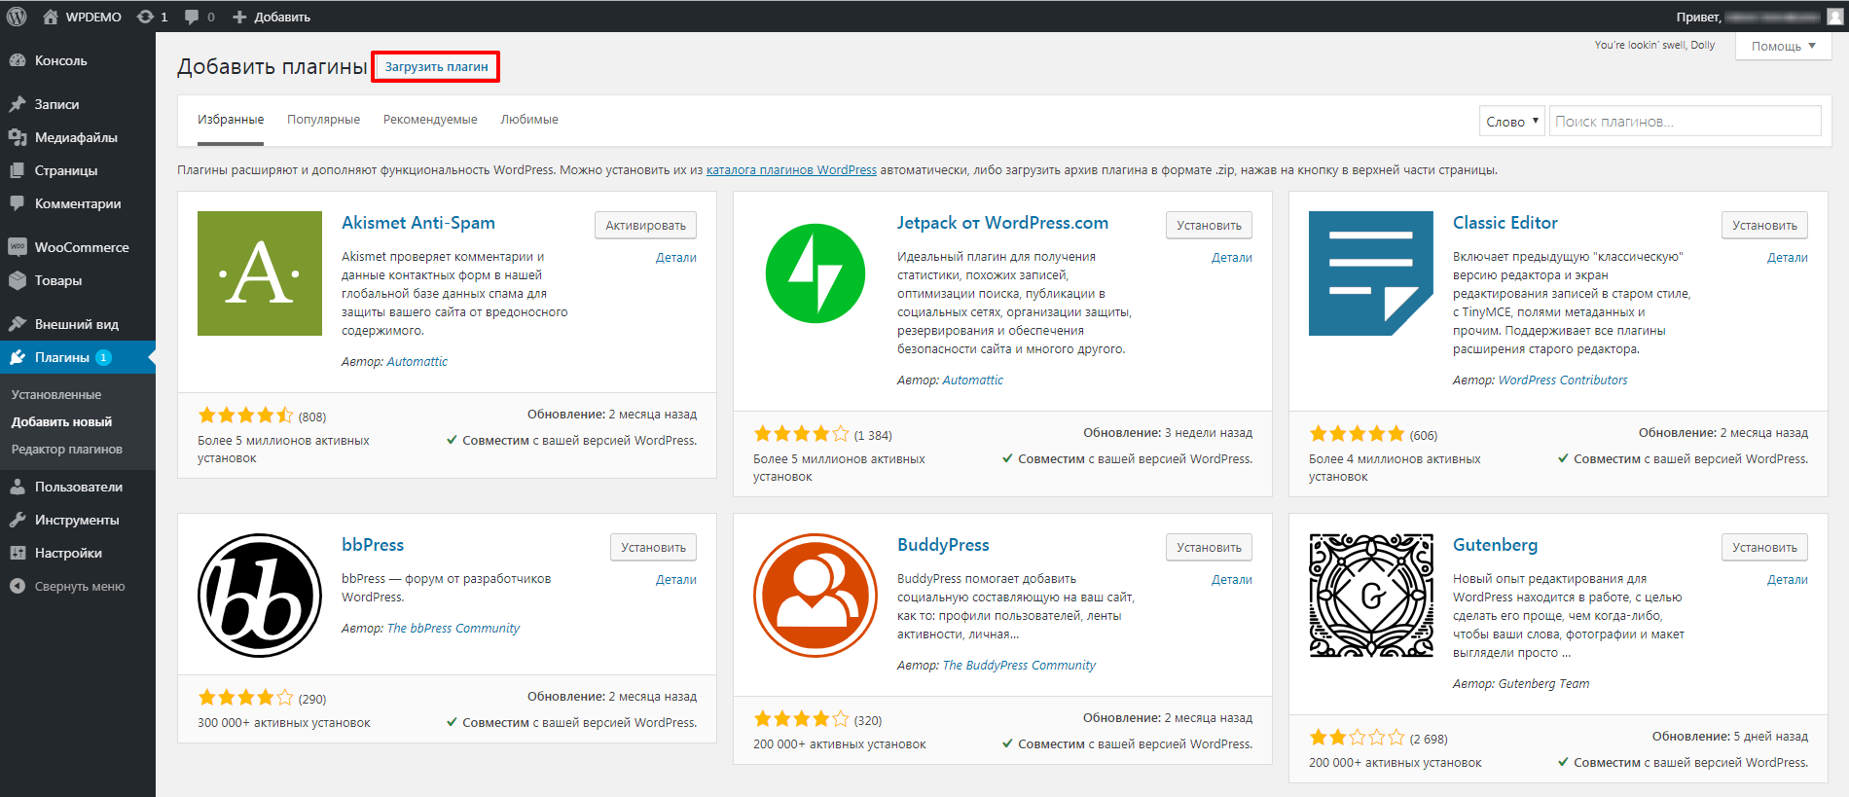The width and height of the screenshot is (1849, 797).
Task: Open the Gutenberg title link
Action: (x=1496, y=545)
